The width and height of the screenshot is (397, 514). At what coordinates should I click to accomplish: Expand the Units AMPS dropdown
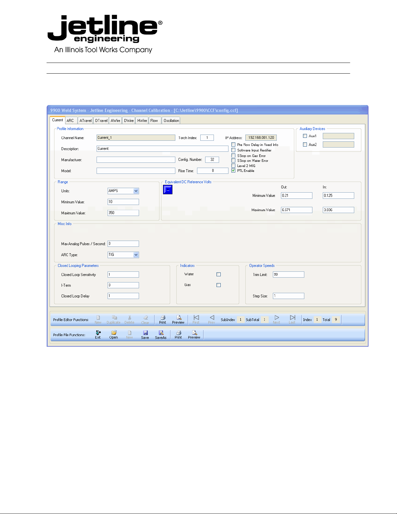pyautogui.click(x=136, y=191)
